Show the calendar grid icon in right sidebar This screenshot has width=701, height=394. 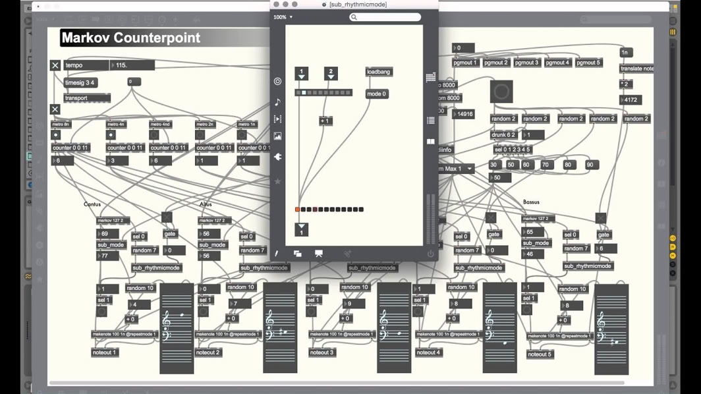point(431,77)
